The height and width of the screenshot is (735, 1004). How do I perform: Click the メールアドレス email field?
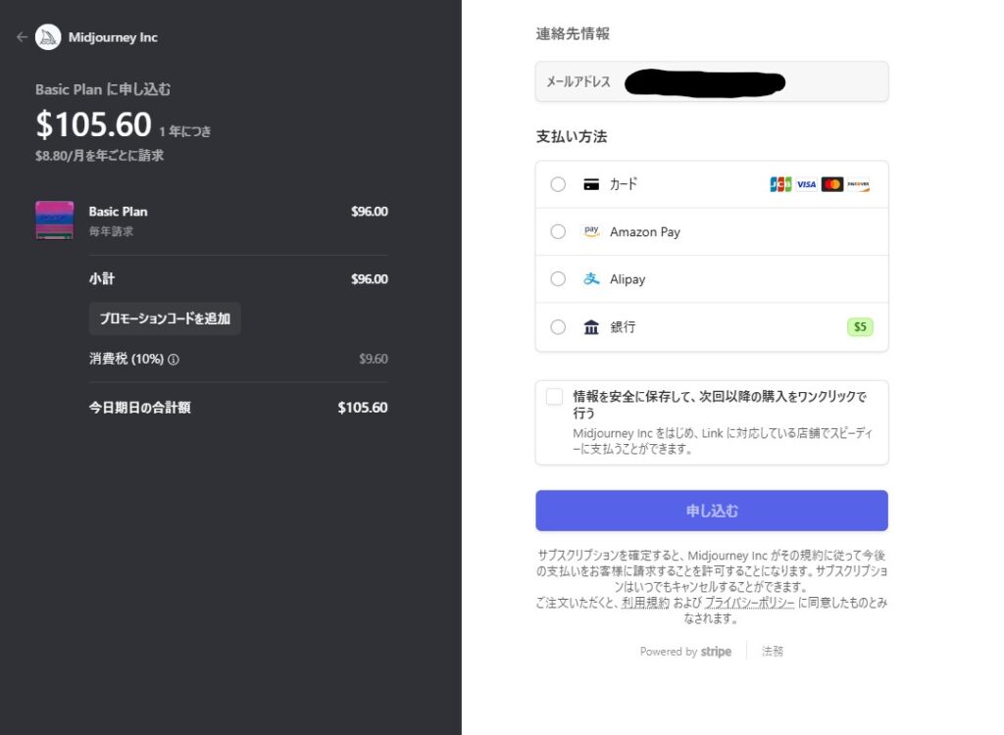(x=712, y=81)
